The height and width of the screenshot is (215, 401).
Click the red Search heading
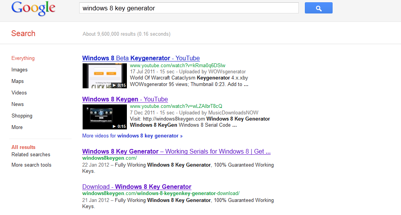click(x=23, y=33)
